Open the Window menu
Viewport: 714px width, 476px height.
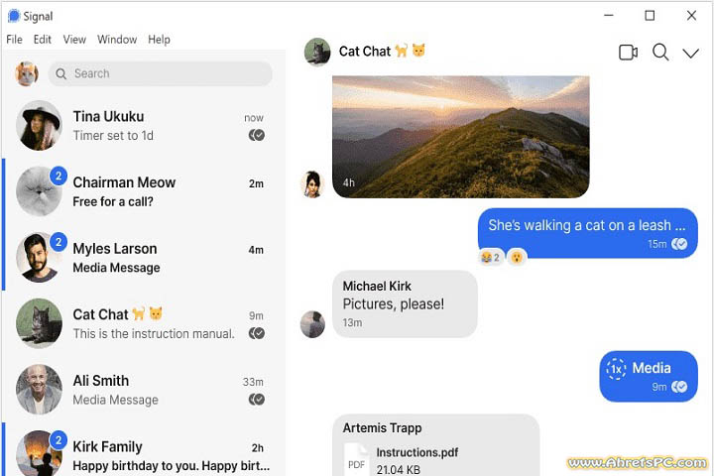117,40
